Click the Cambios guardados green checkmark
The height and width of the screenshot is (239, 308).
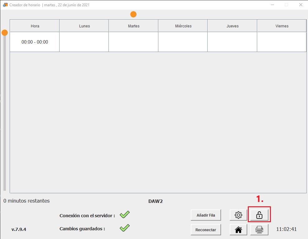124,228
